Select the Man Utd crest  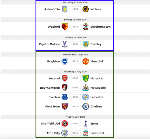point(85,61)
